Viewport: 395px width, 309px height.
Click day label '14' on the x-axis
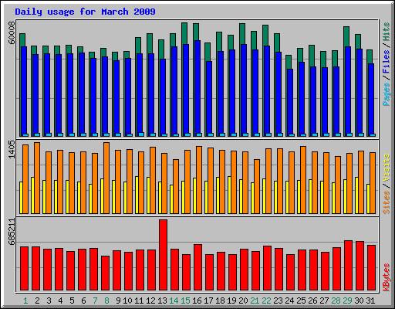174,301
